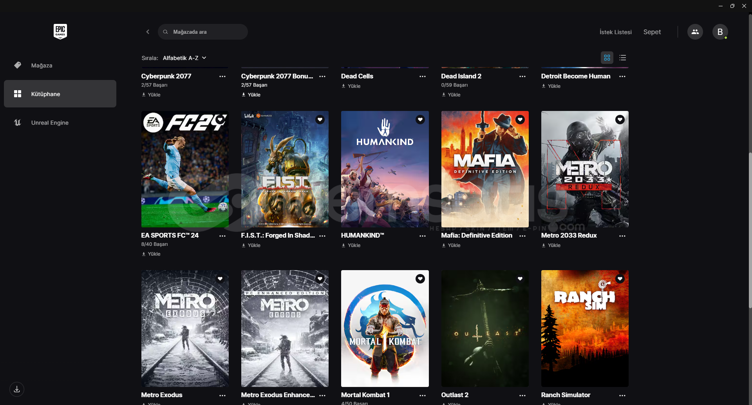Toggle favorite heart on Metro 2033 Redux

(620, 119)
